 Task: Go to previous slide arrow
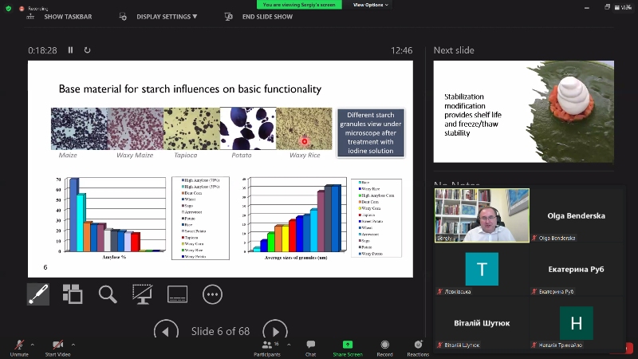point(166,330)
